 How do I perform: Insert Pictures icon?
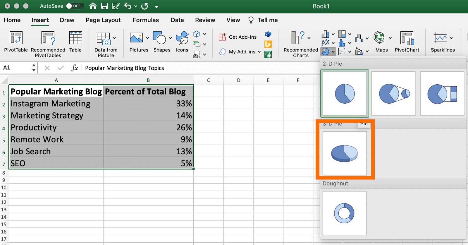[136, 38]
